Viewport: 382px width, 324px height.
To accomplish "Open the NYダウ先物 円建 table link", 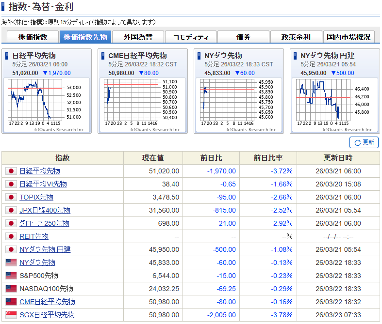I will pyautogui.click(x=45, y=249).
